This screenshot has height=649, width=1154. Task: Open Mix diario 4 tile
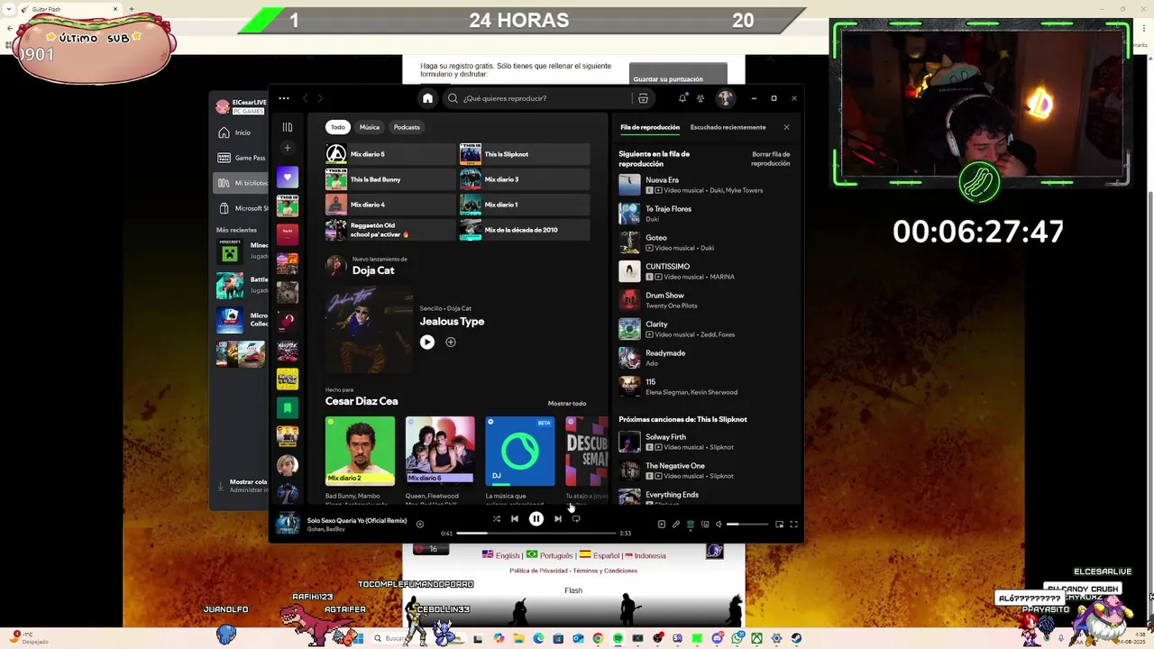point(390,205)
